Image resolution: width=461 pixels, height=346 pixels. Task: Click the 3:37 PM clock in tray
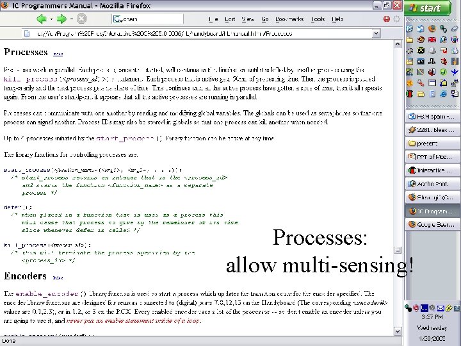tap(432, 317)
